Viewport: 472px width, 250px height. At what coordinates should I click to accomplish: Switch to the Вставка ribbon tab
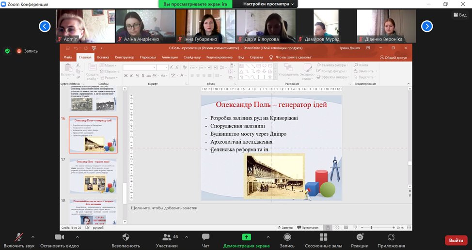click(x=103, y=57)
